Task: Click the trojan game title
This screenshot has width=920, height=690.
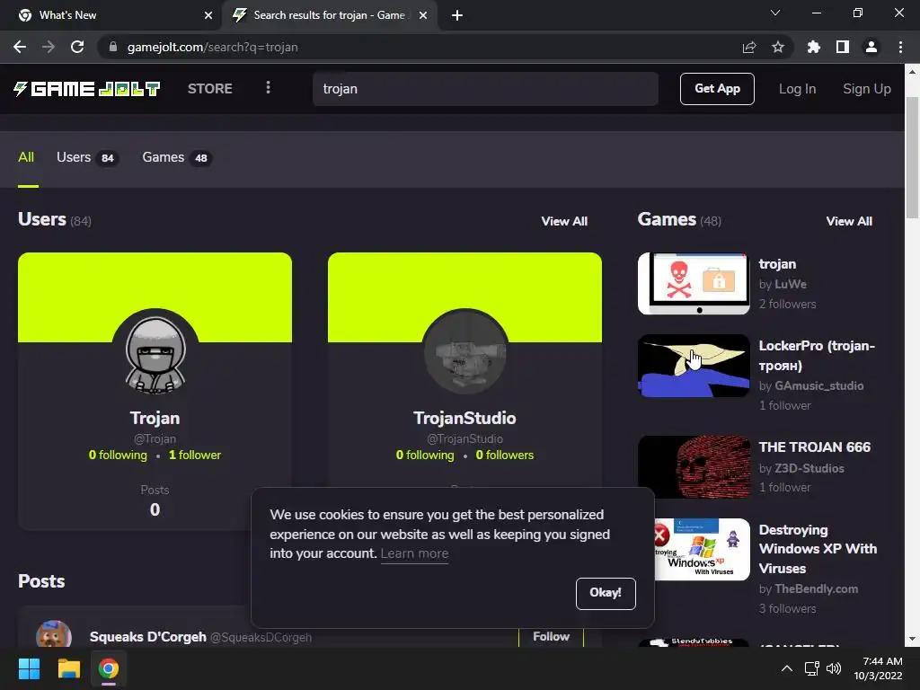Action: (x=777, y=264)
